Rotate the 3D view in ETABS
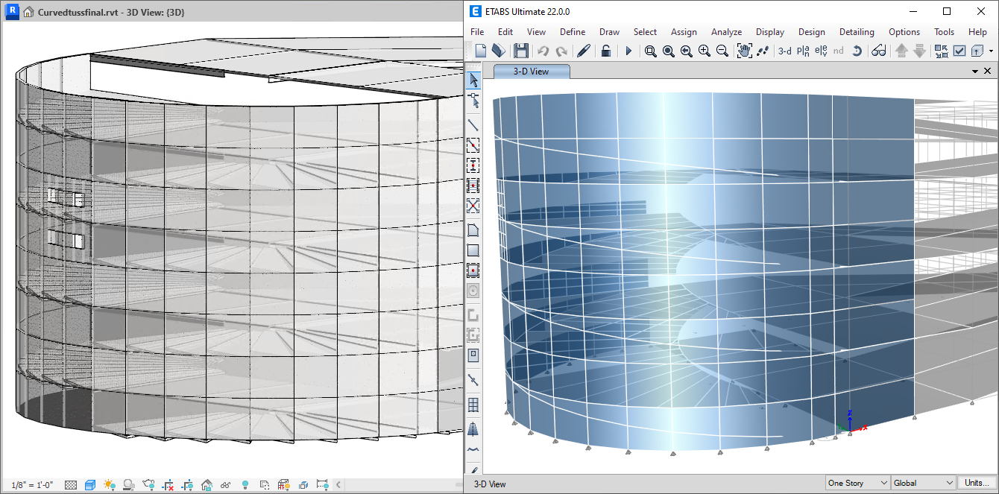The width and height of the screenshot is (999, 494). [857, 51]
